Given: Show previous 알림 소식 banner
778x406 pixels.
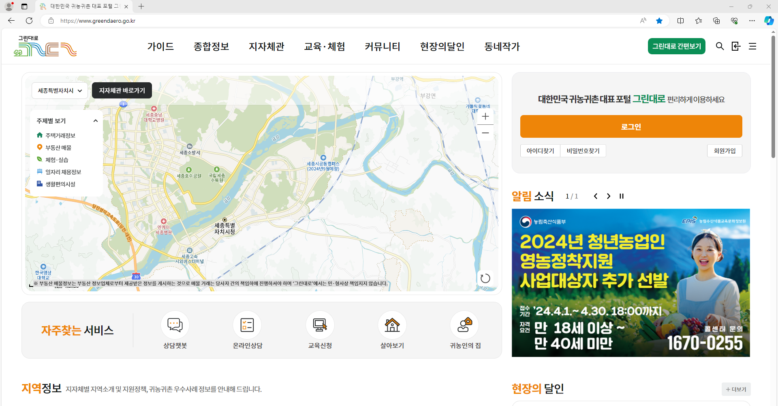Looking at the screenshot, I should click(596, 196).
